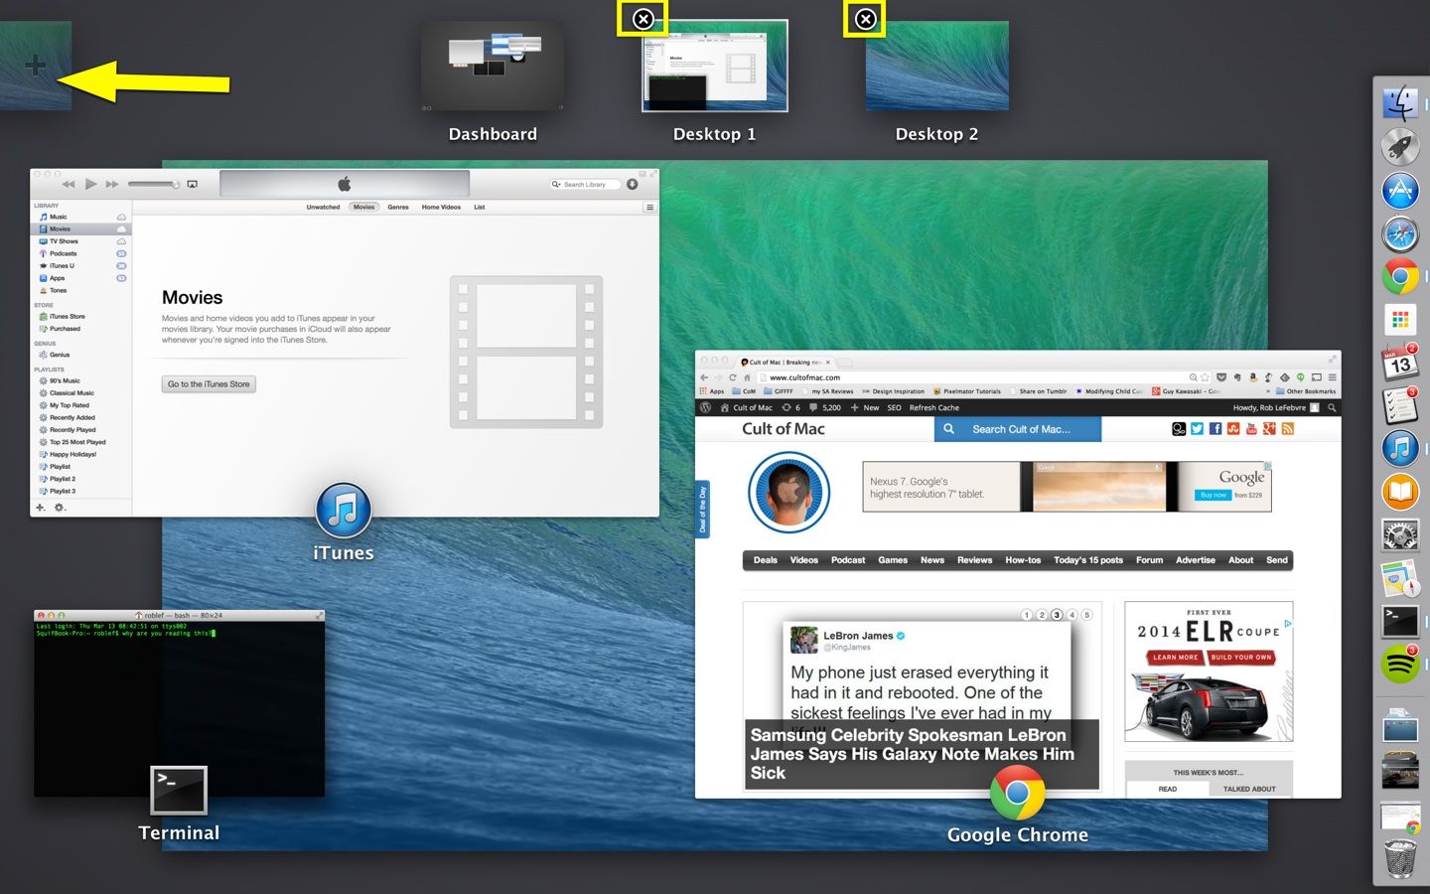The height and width of the screenshot is (894, 1430).
Task: Select the Desktop 2 thumbnail
Action: click(936, 67)
